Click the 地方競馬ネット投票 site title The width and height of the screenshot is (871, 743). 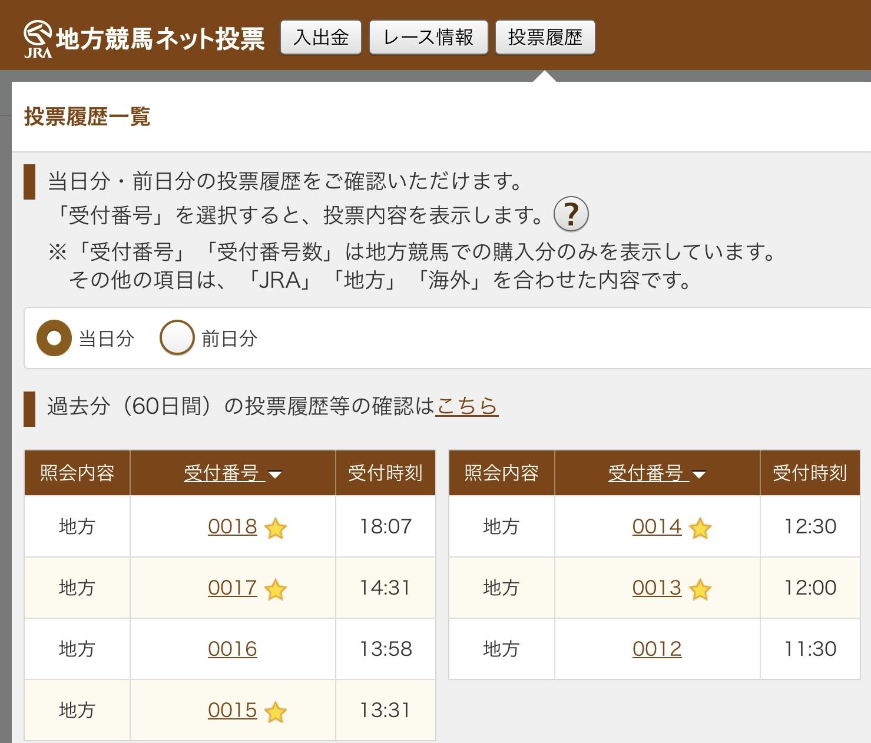160,39
